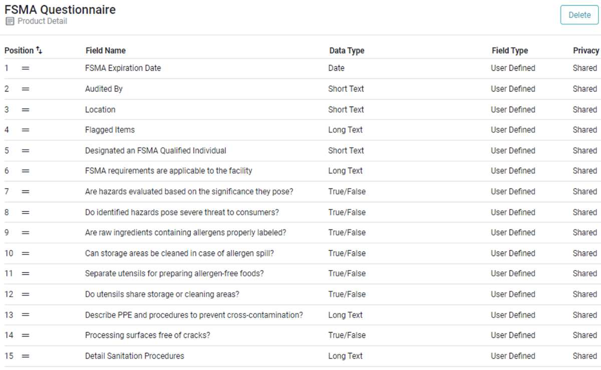Click drag handle for Detail Sanitation Procedures
601x370 pixels.
click(26, 356)
